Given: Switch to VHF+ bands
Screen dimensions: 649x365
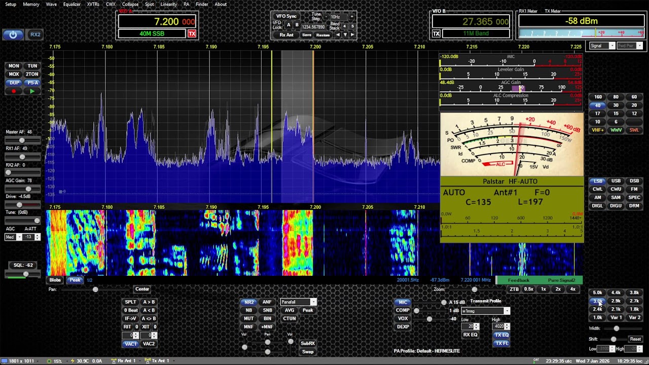Looking at the screenshot, I should (x=598, y=130).
